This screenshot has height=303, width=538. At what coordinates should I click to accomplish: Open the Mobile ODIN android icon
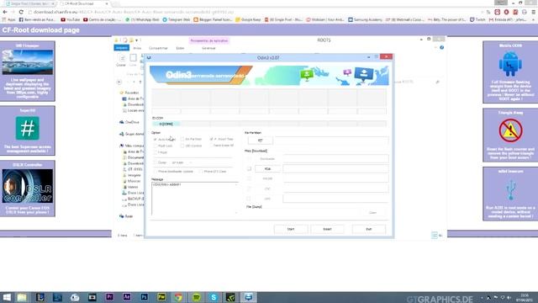point(510,64)
